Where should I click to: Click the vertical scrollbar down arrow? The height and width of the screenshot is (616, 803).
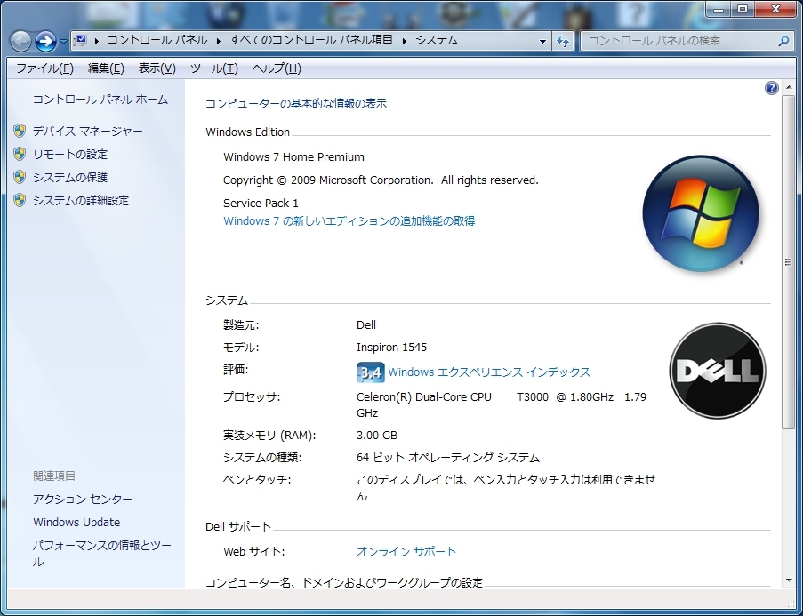point(788,580)
